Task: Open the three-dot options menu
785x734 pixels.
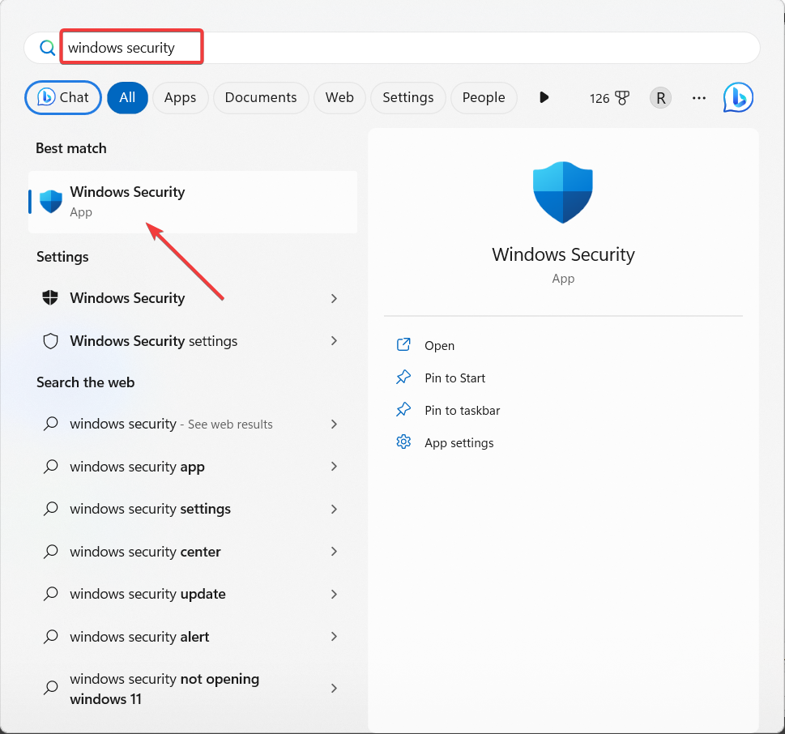Action: click(699, 98)
